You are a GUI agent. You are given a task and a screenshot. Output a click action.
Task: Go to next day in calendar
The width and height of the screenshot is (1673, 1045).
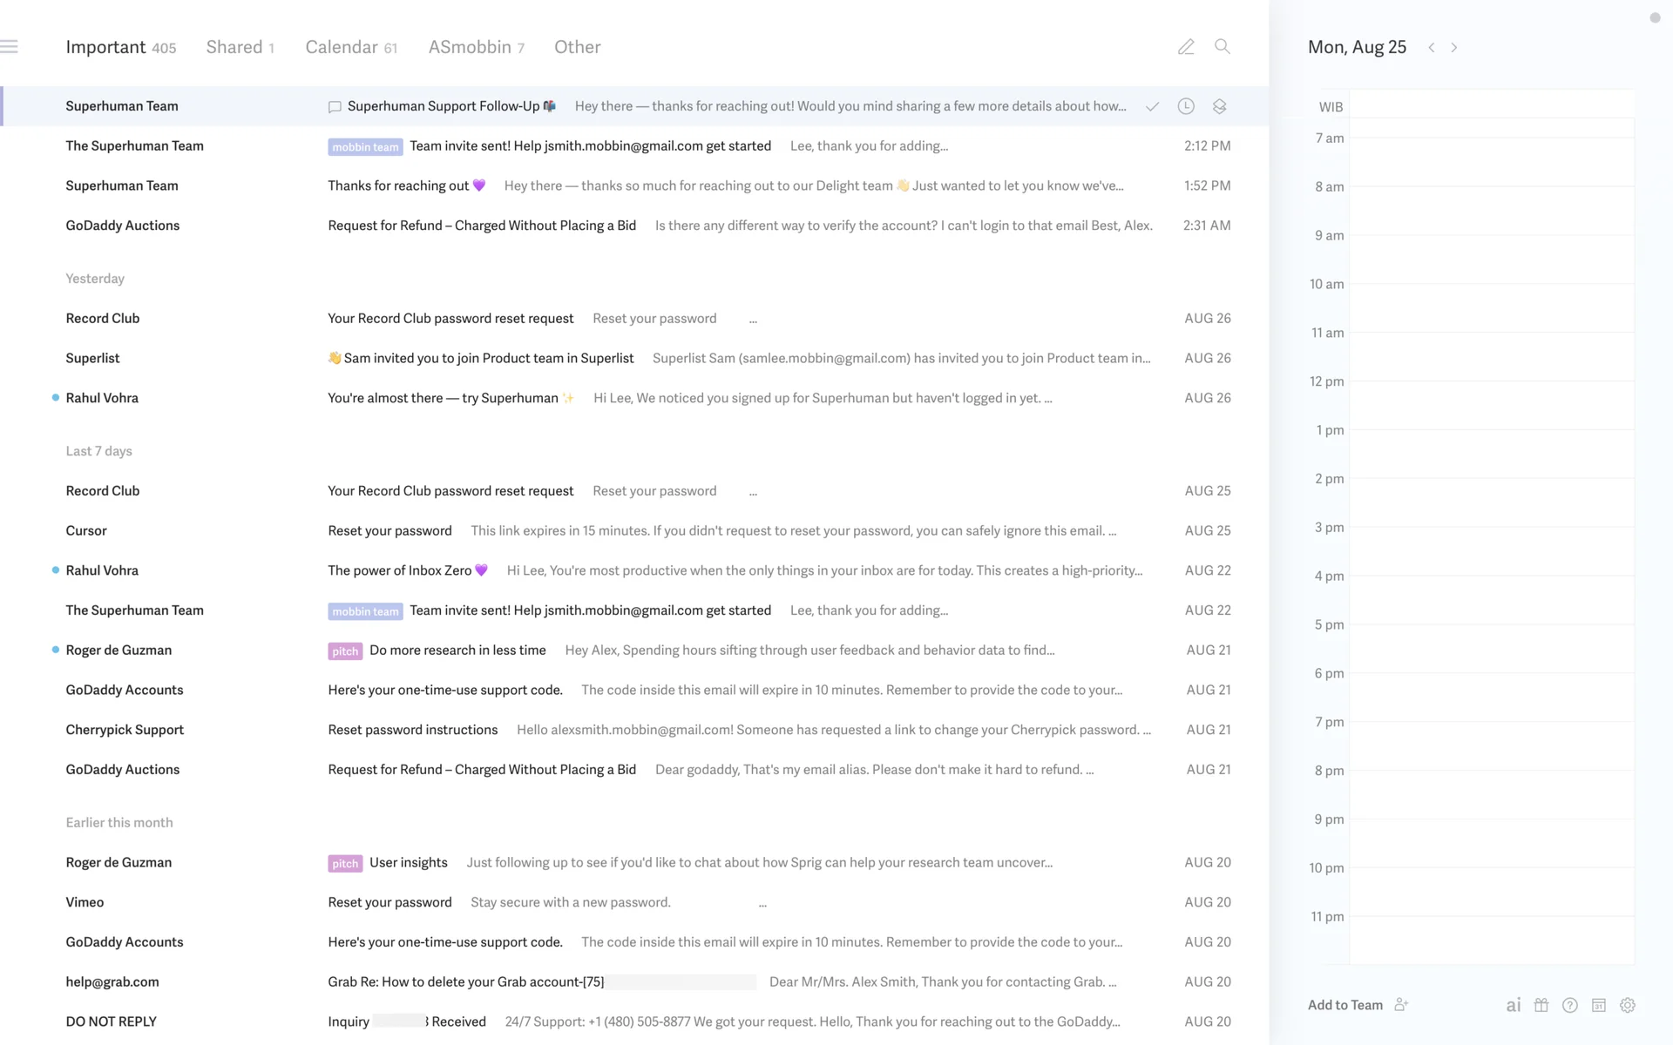pos(1454,48)
